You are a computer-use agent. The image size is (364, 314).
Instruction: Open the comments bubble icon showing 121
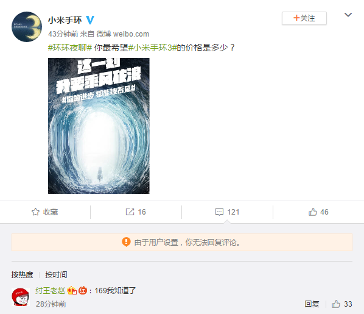point(219,212)
